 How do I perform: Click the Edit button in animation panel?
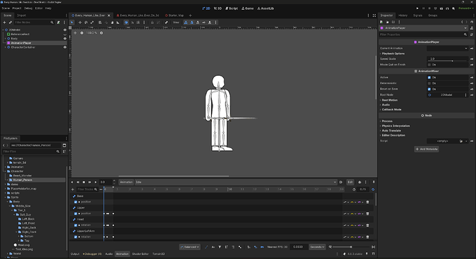point(350,182)
